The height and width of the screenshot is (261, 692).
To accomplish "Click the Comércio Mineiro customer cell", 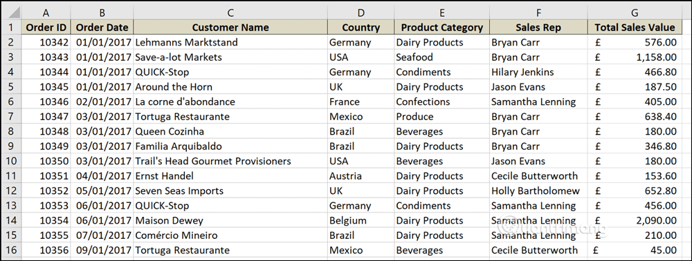I will (230, 235).
